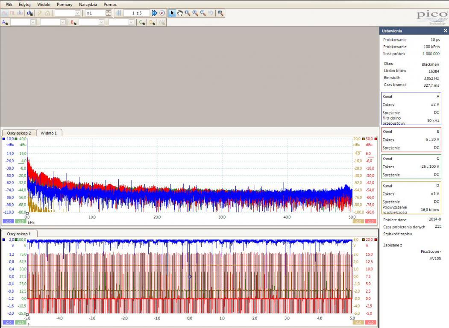Open channel B options button
This screenshot has height=328, width=449.
pos(73,22)
